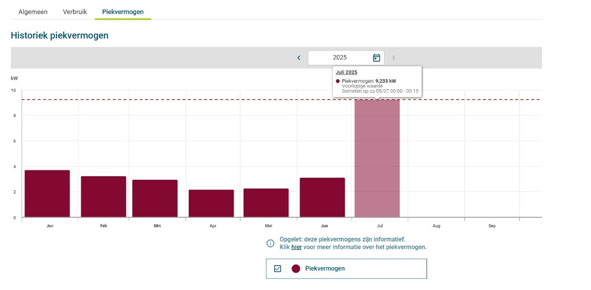Click the 2025 year input field
This screenshot has width=591, height=290.
click(340, 57)
